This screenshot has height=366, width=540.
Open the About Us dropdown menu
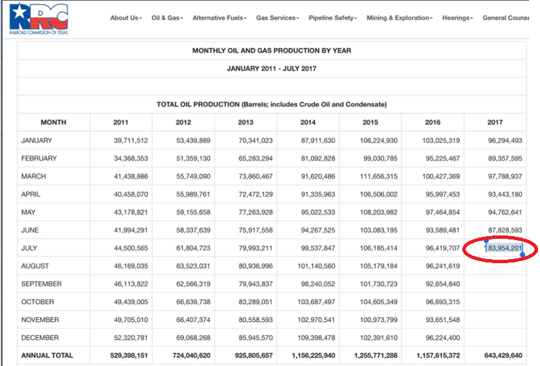coord(126,18)
